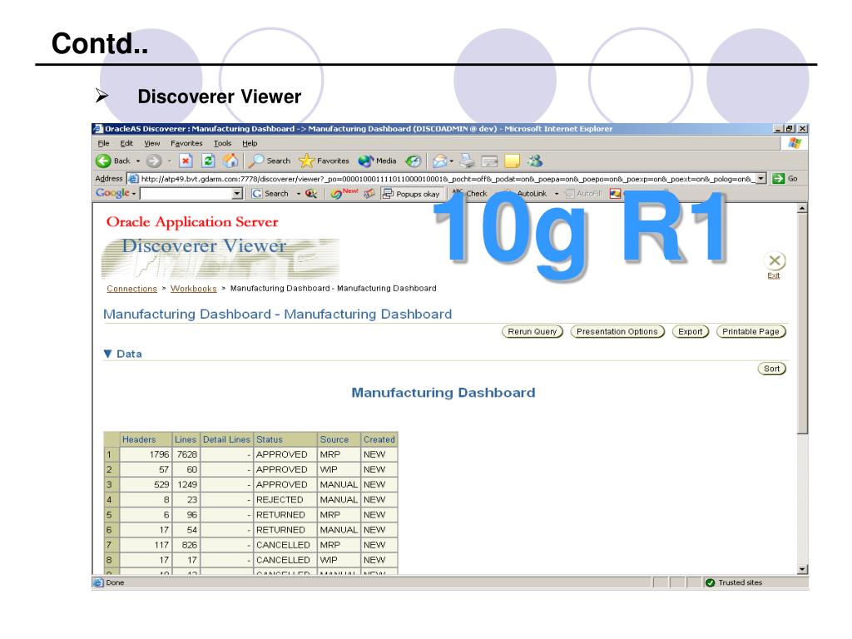
Task: Open History icon next to Media
Action: pos(414,161)
